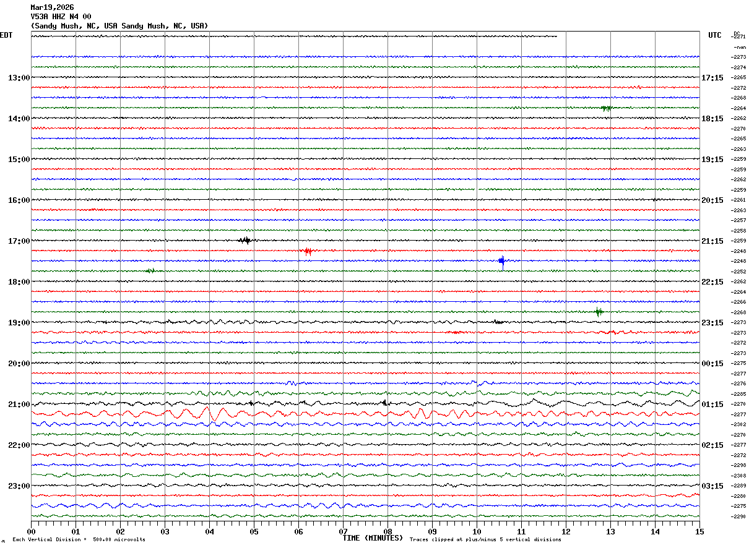The image size is (749, 548).
Task: Click the DC offset value -2302
Action: pyautogui.click(x=739, y=425)
